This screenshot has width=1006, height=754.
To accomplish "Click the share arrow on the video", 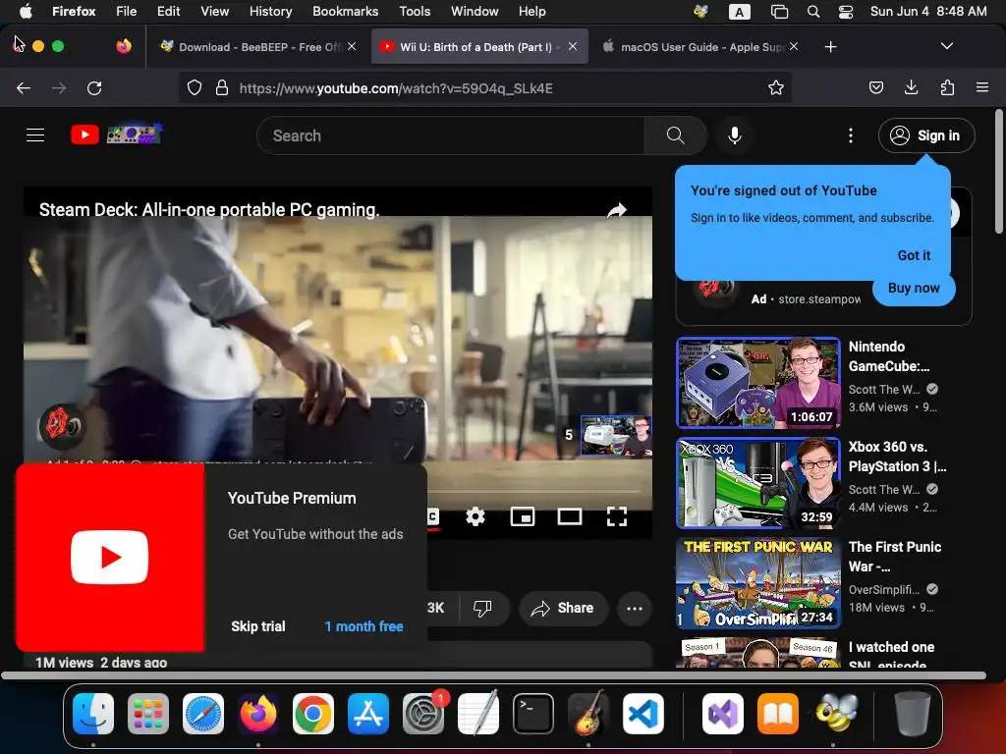I will (617, 210).
